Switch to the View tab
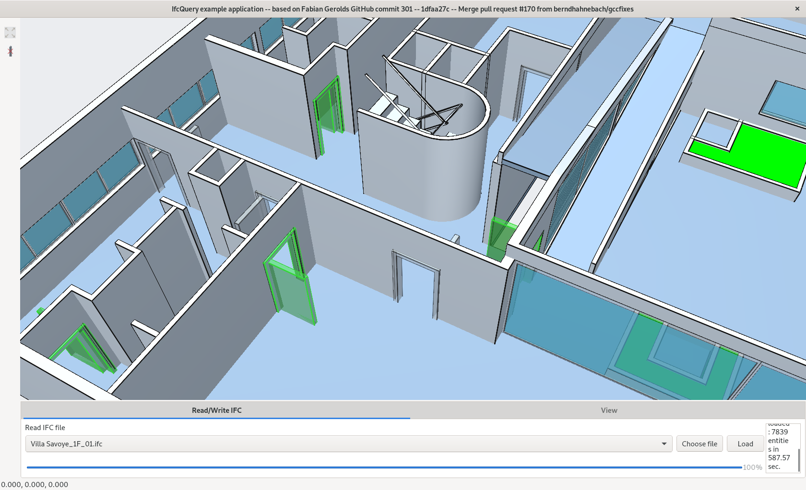Image resolution: width=806 pixels, height=490 pixels. tap(608, 410)
